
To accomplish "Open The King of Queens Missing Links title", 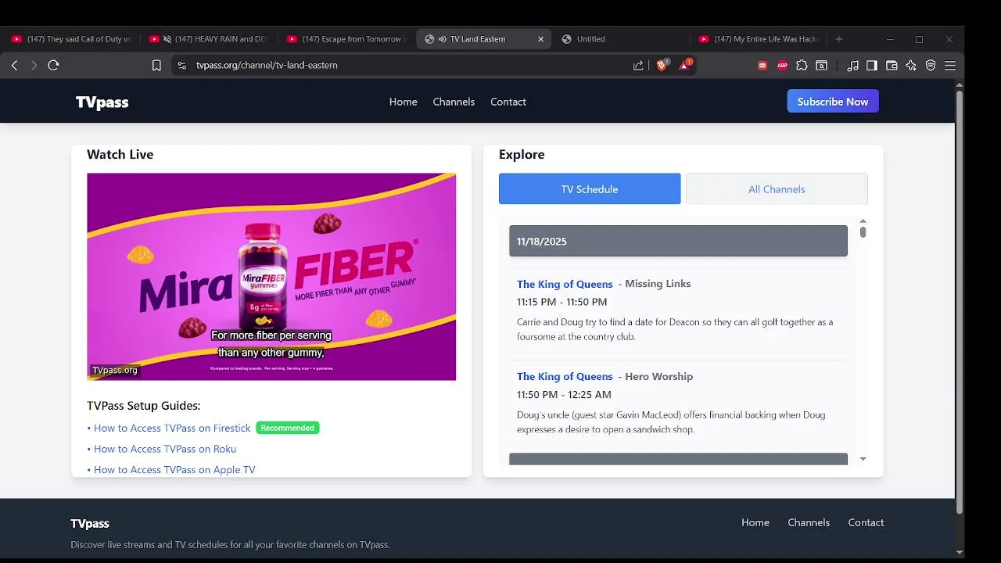I will coord(565,285).
